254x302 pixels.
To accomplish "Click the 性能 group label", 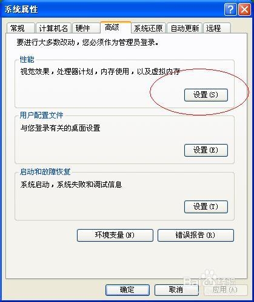I will coord(27,60).
